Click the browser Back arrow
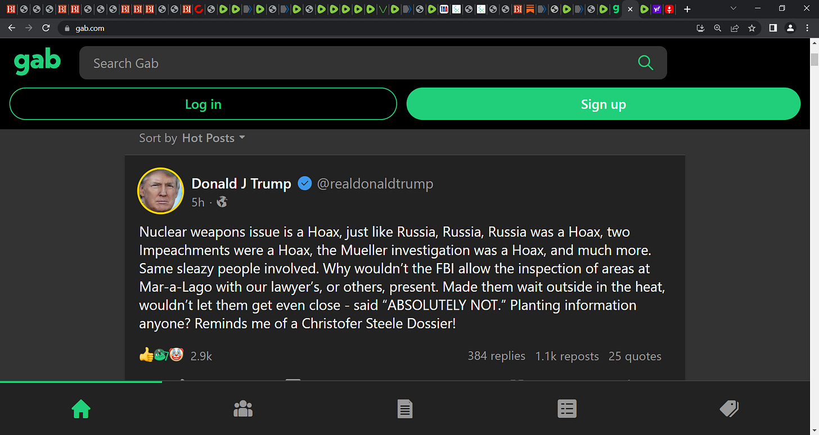The image size is (819, 435). click(x=12, y=28)
